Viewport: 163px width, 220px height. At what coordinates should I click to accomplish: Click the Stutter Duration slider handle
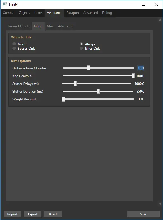coord(98,91)
